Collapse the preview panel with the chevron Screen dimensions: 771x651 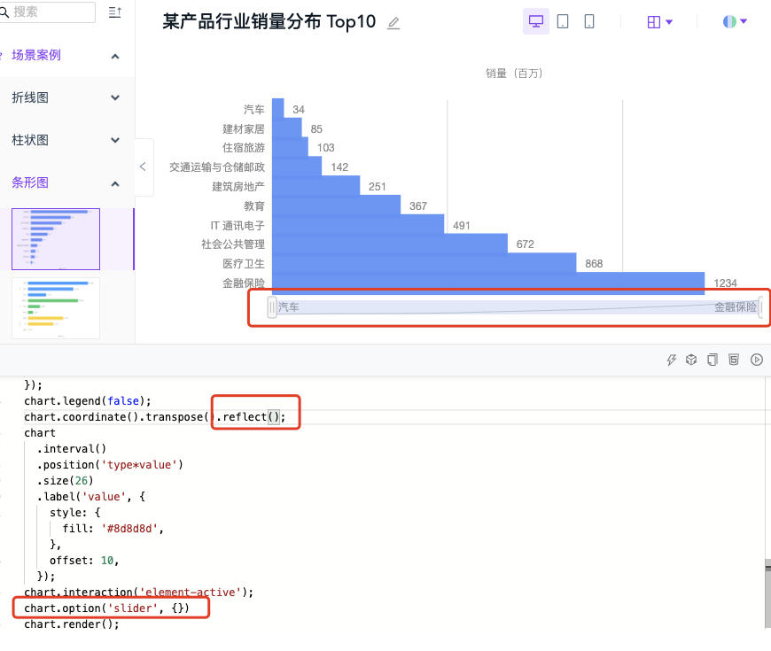tap(144, 165)
